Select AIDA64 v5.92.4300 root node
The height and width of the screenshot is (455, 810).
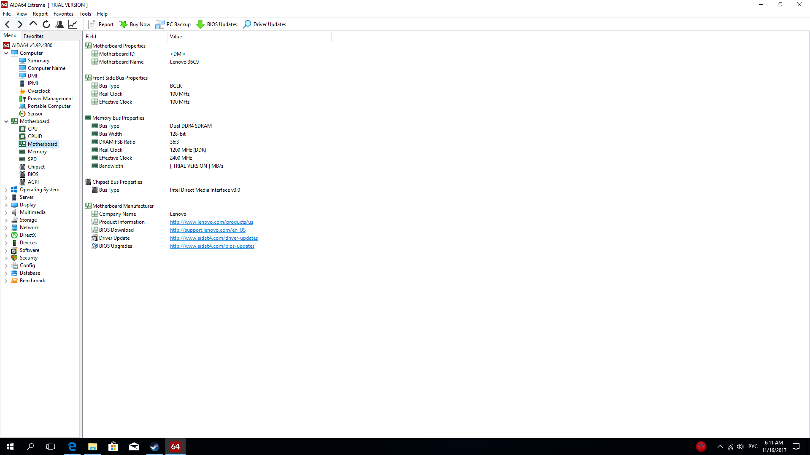click(32, 45)
